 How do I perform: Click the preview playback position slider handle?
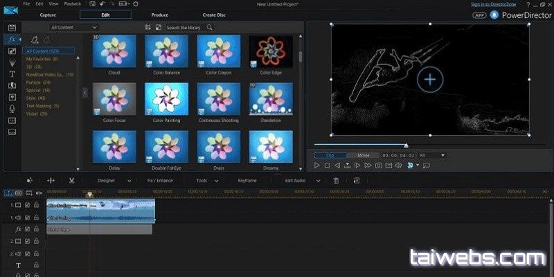point(406,145)
